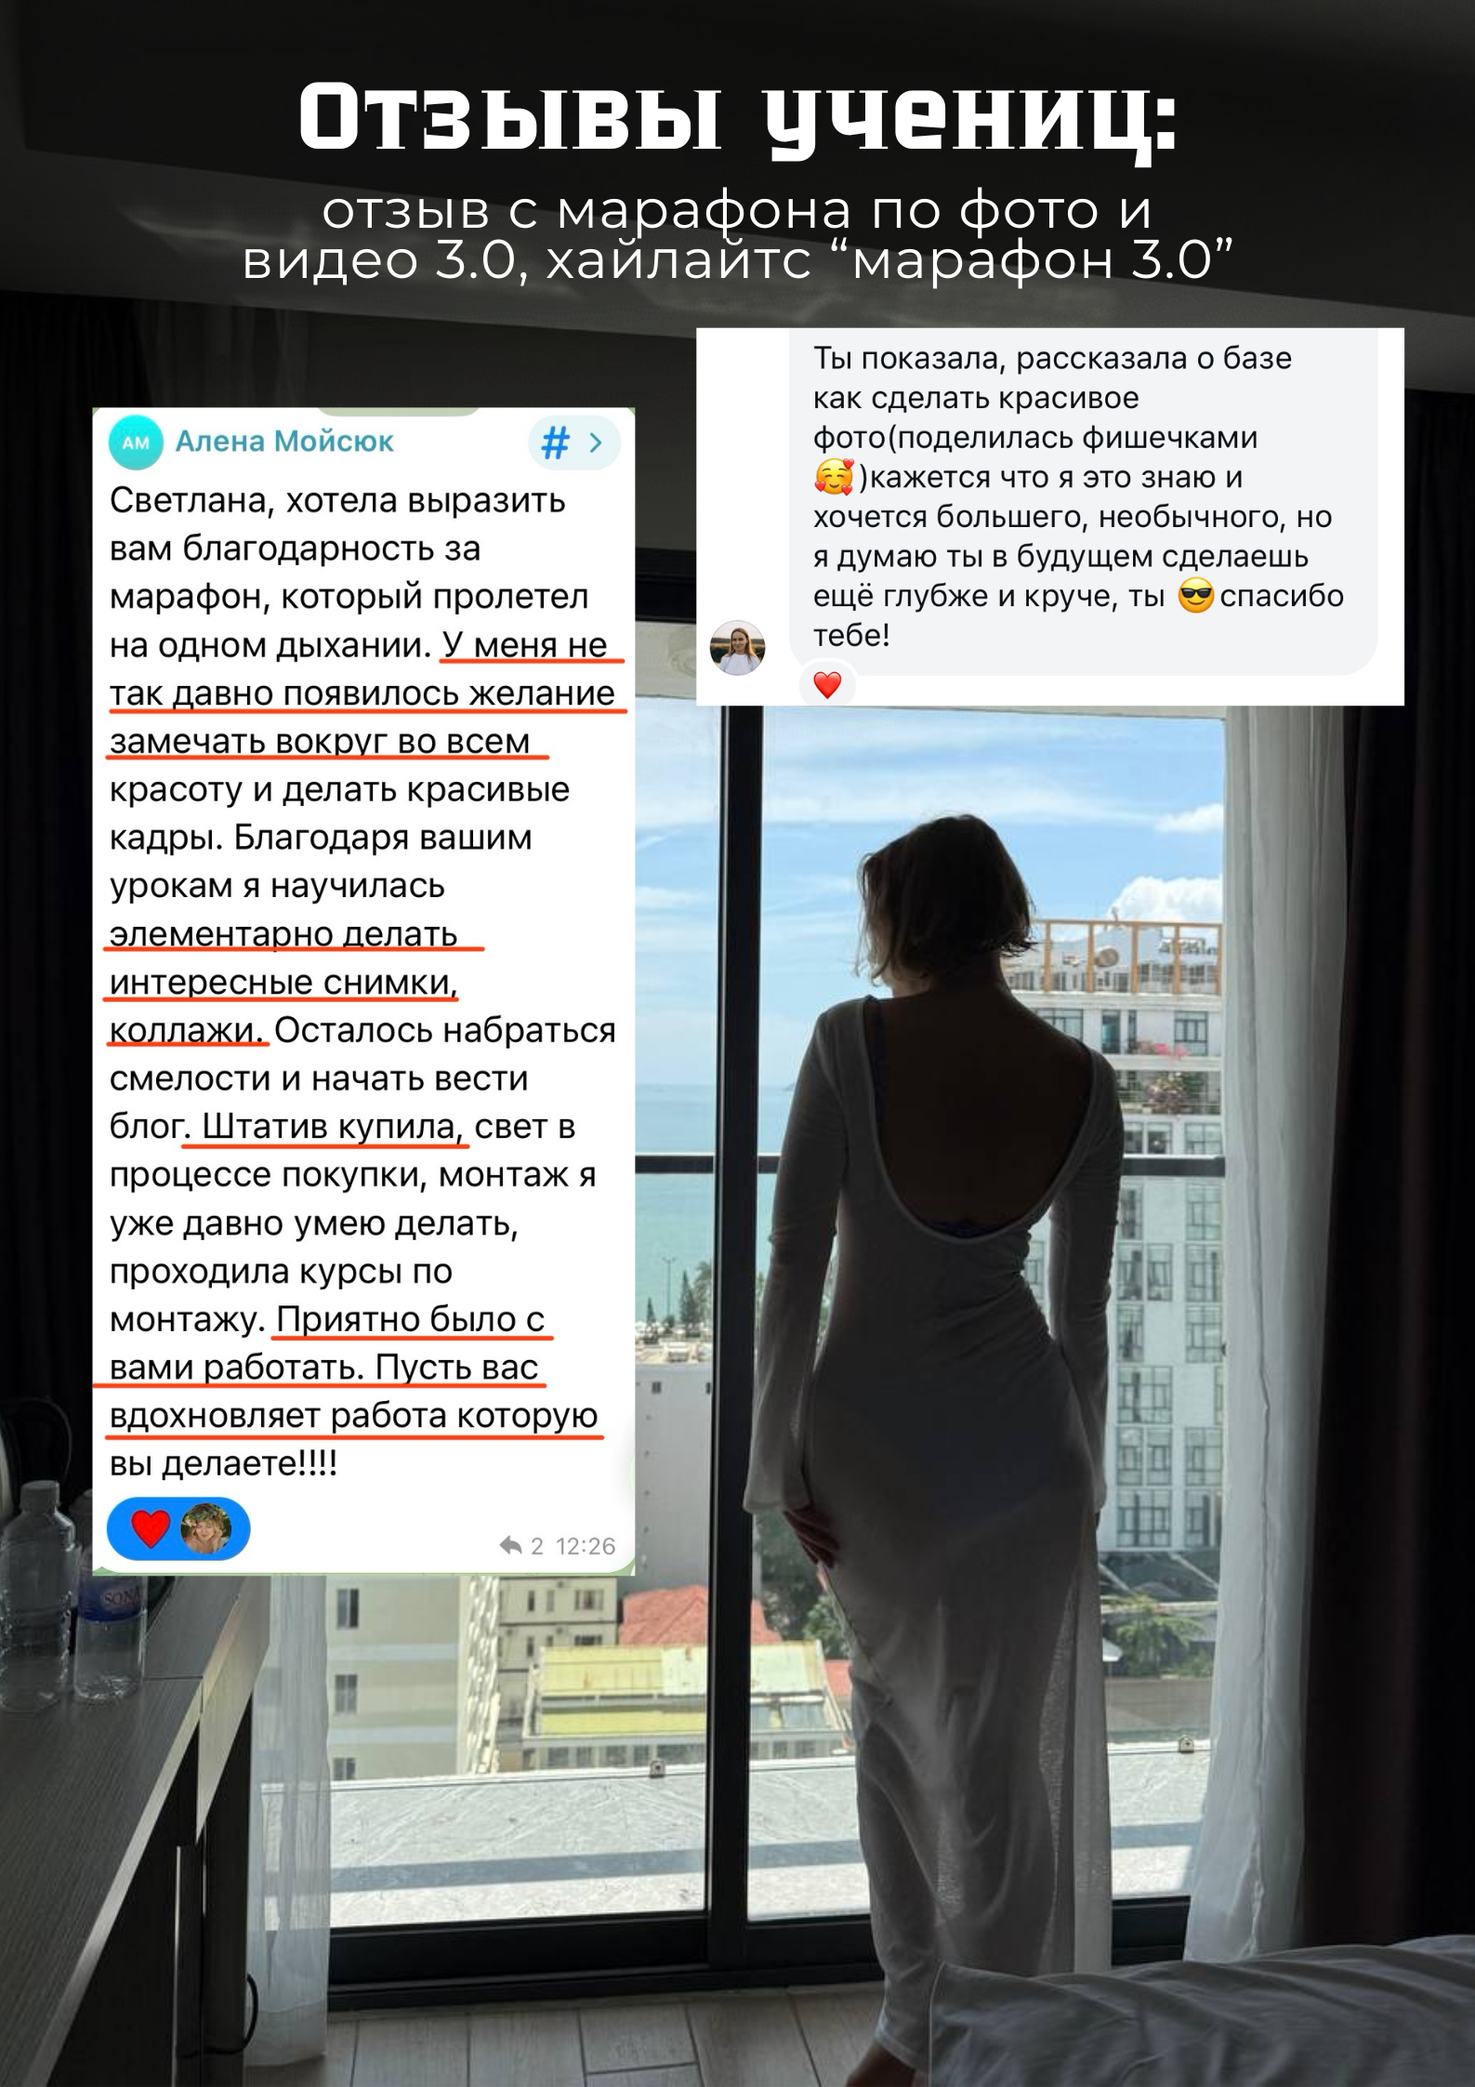The height and width of the screenshot is (2087, 1475).
Task: Toggle heart reaction under grey message bubble
Action: point(827,685)
